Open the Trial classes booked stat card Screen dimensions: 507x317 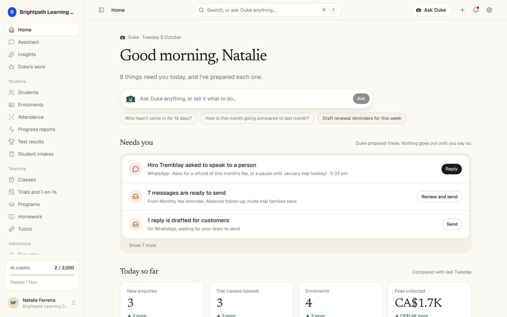coord(251,300)
